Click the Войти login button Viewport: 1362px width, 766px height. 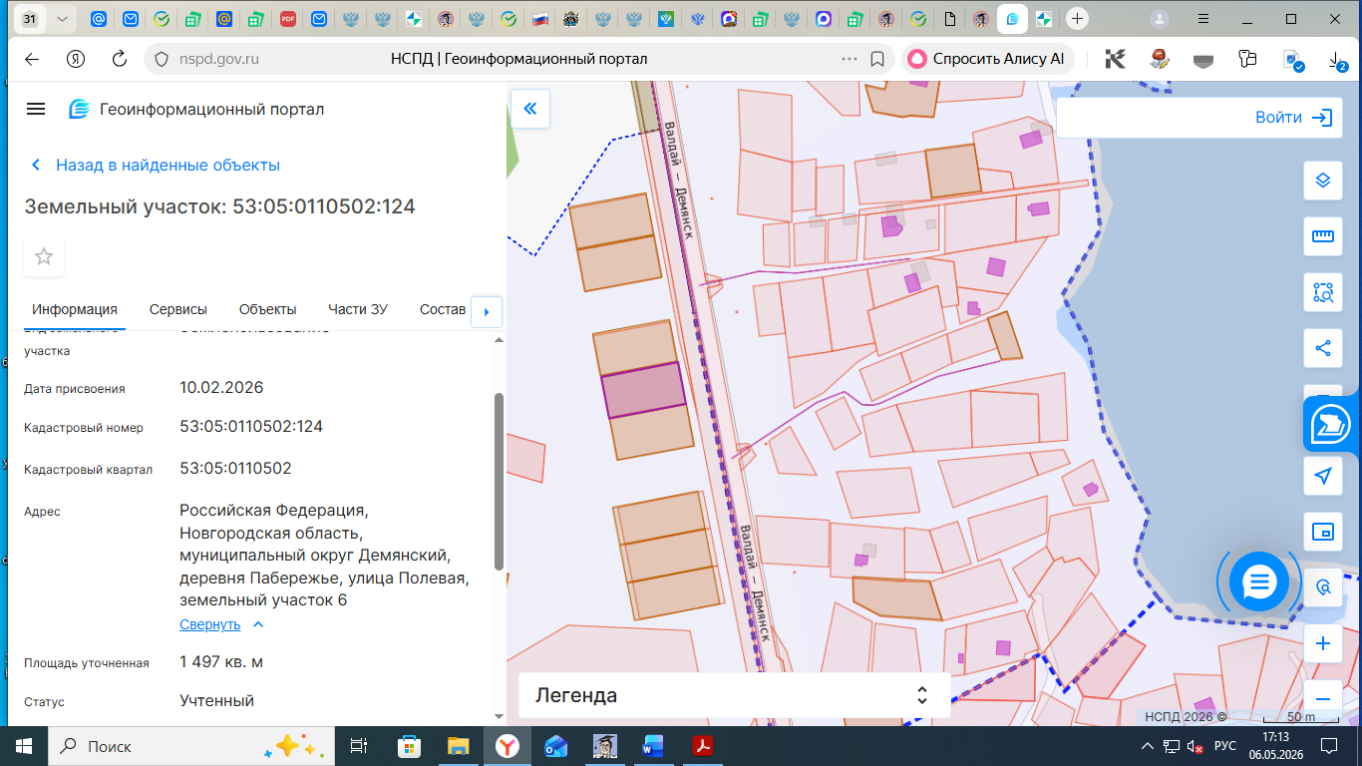coord(1293,118)
